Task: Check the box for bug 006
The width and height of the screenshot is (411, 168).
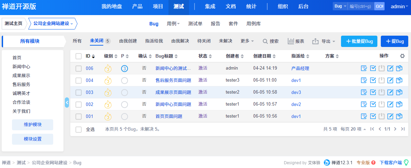Action: tap(79, 69)
